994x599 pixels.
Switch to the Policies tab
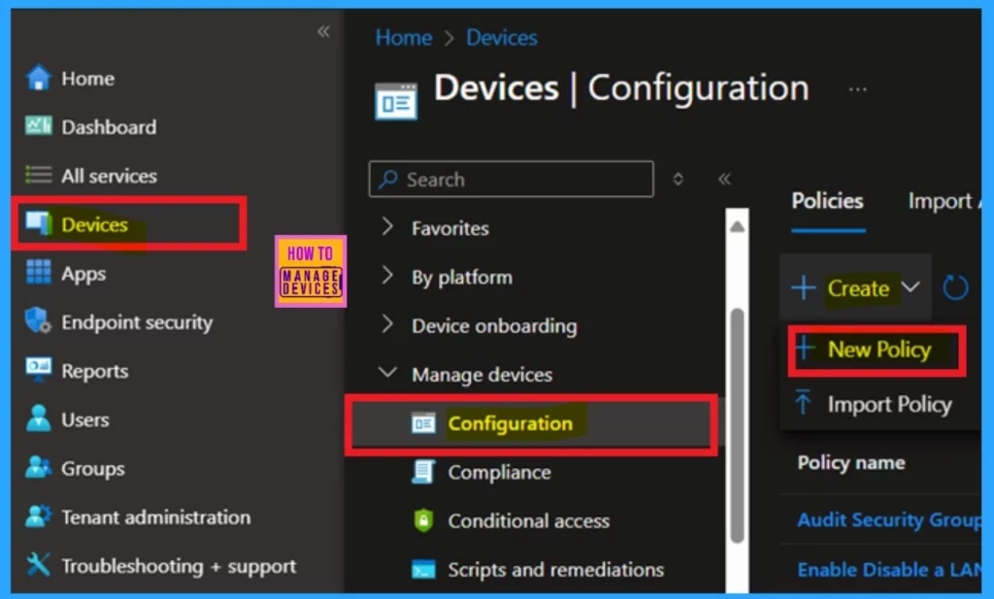(x=827, y=201)
